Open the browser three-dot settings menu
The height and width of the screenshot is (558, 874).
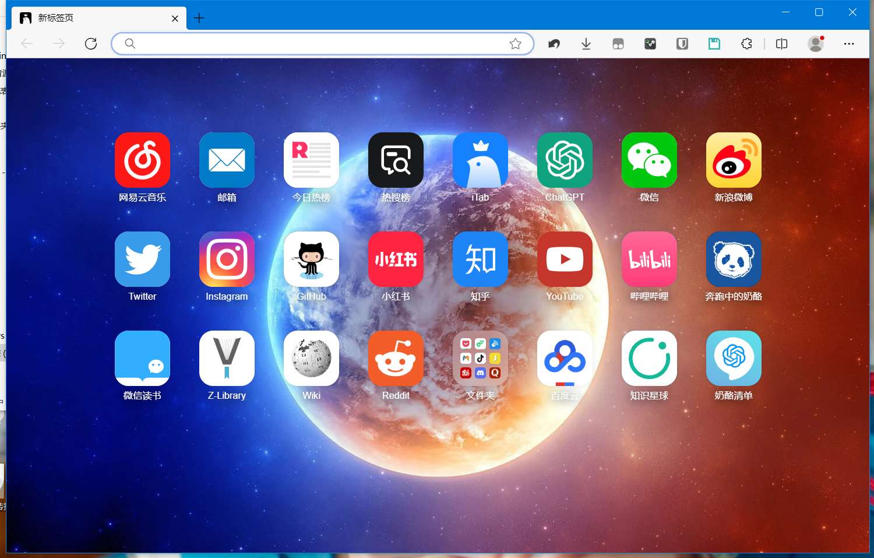pos(849,44)
